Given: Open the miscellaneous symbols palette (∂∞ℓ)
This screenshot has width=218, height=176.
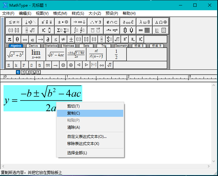Looking at the screenshot, I should [128, 22].
